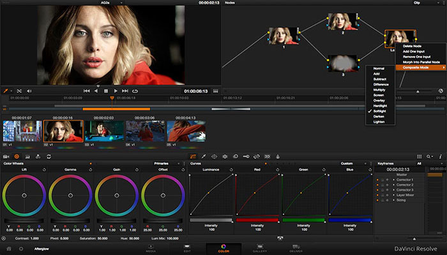
Task: Show the grid layout icon above Keyframes
Action: pos(419,157)
